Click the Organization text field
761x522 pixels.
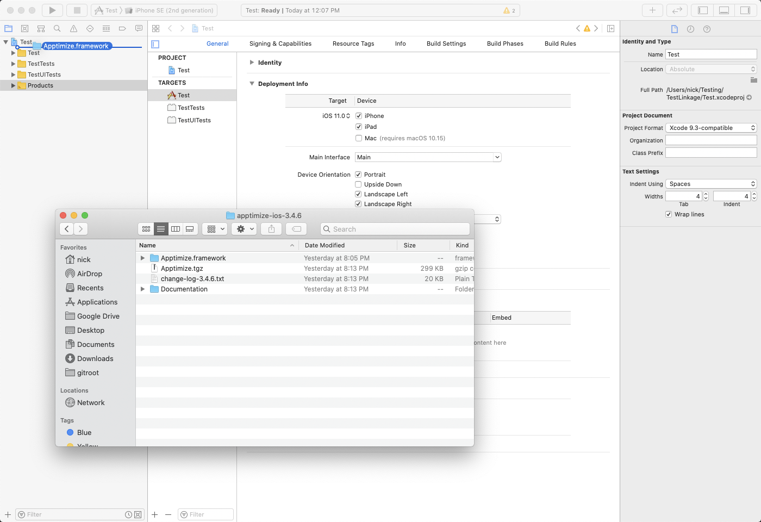(711, 140)
